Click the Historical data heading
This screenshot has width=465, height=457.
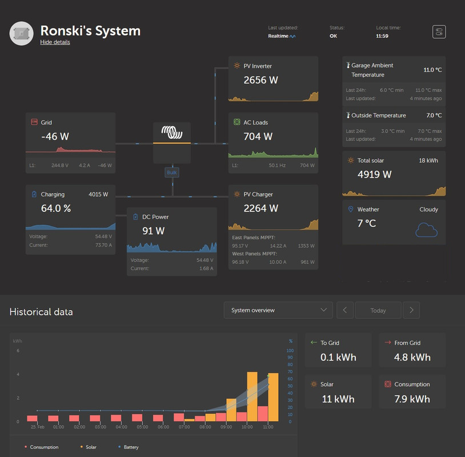41,312
